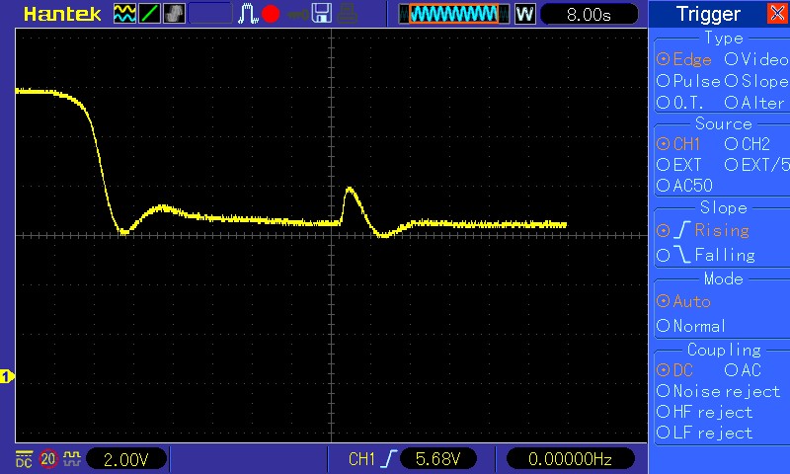Screen dimensions: 790x474
Task: Click the green diagonal line icon
Action: pos(148,14)
